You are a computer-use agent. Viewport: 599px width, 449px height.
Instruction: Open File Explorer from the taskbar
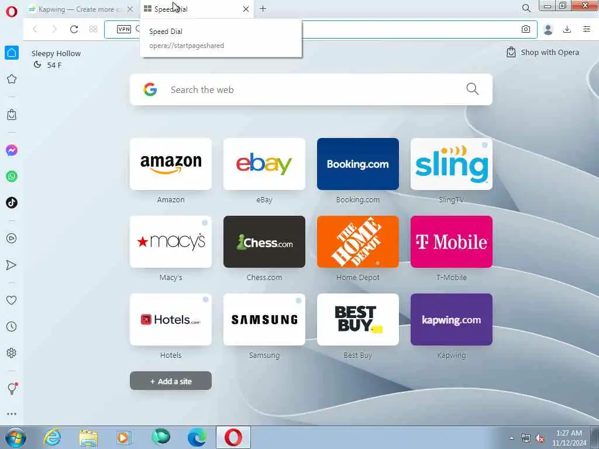pyautogui.click(x=89, y=437)
